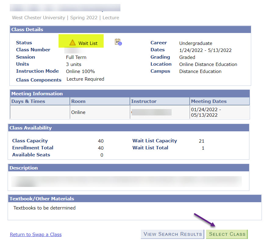Click the Online Distance Education location value
This screenshot has height=248, width=264.
[208, 64]
